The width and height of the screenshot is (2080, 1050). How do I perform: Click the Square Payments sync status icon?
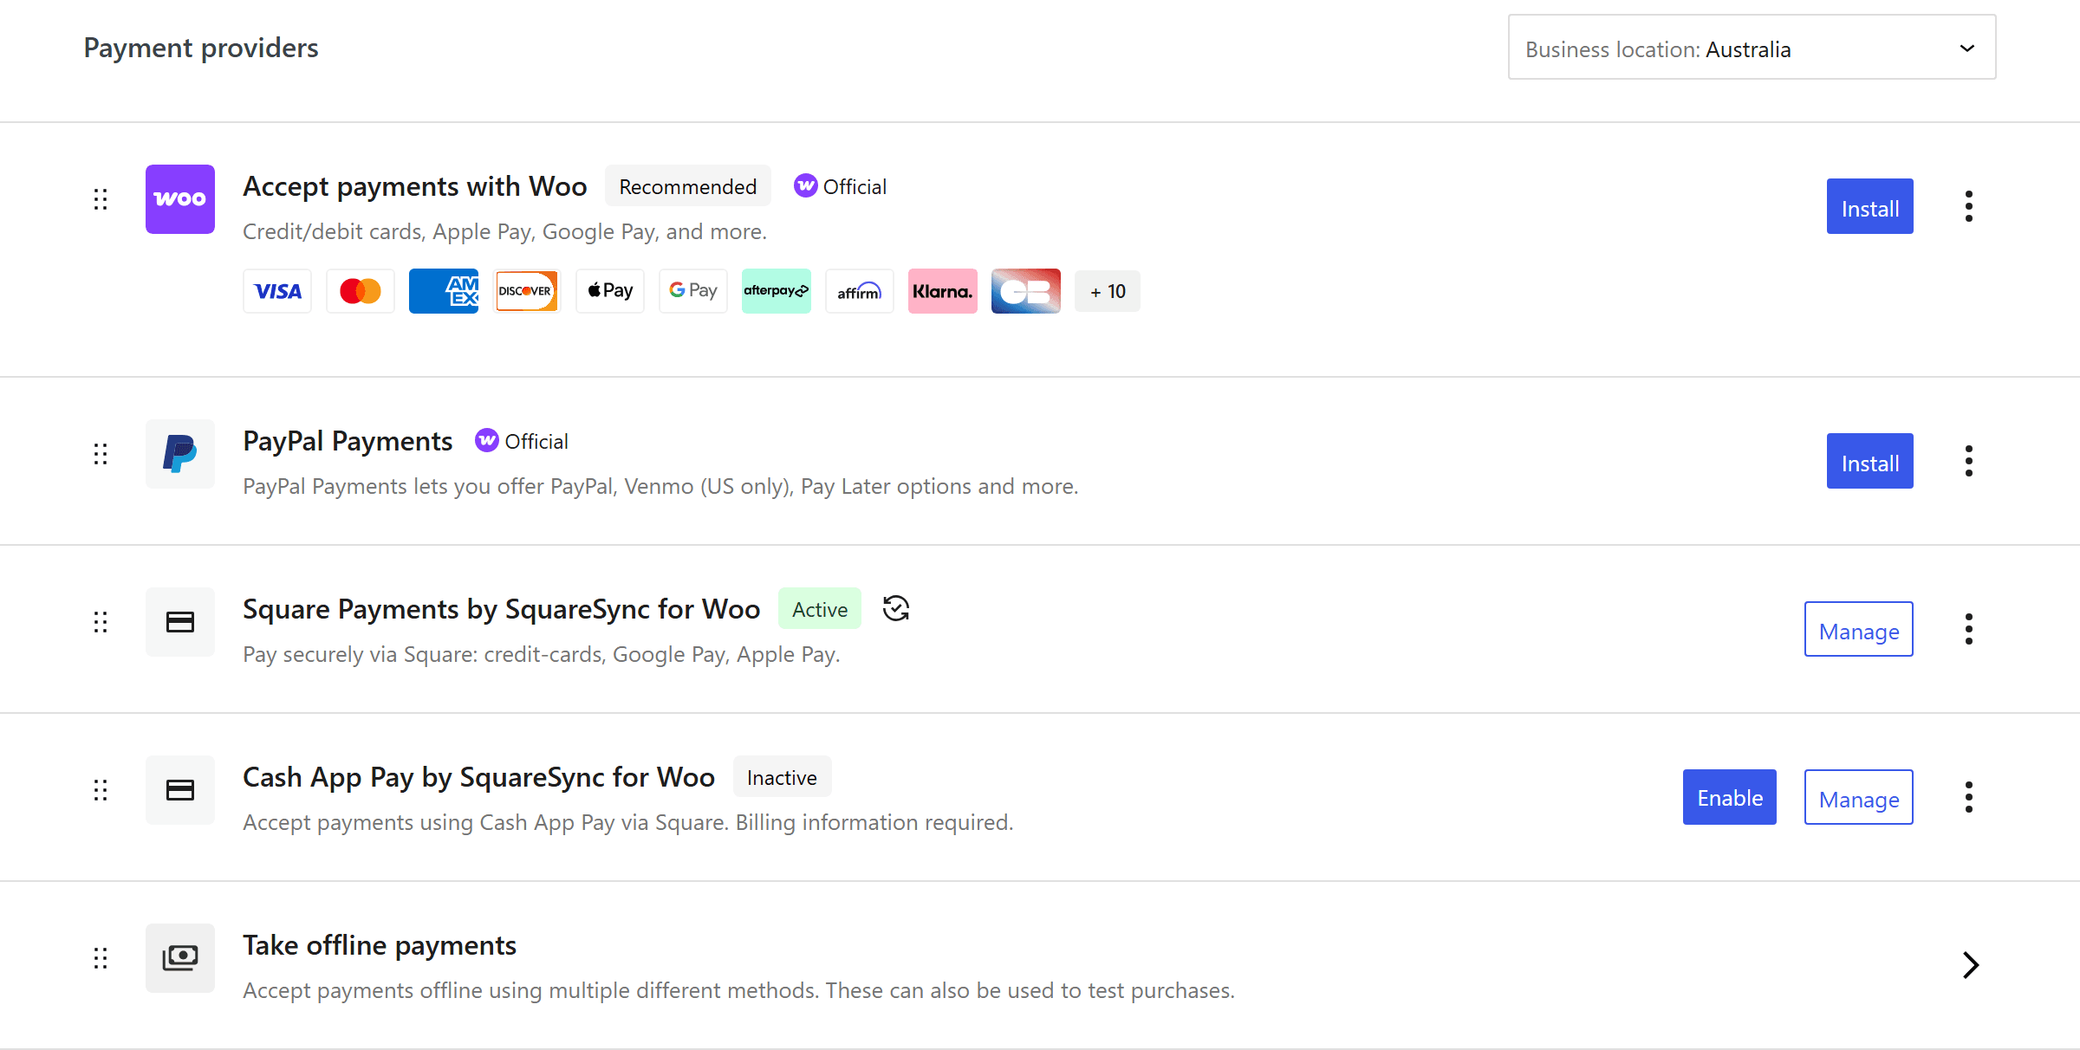click(896, 609)
